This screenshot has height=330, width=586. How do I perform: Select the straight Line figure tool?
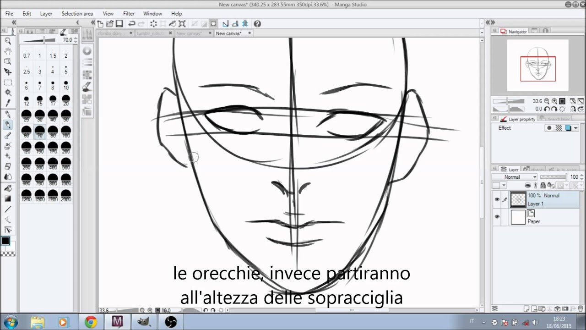click(x=8, y=209)
